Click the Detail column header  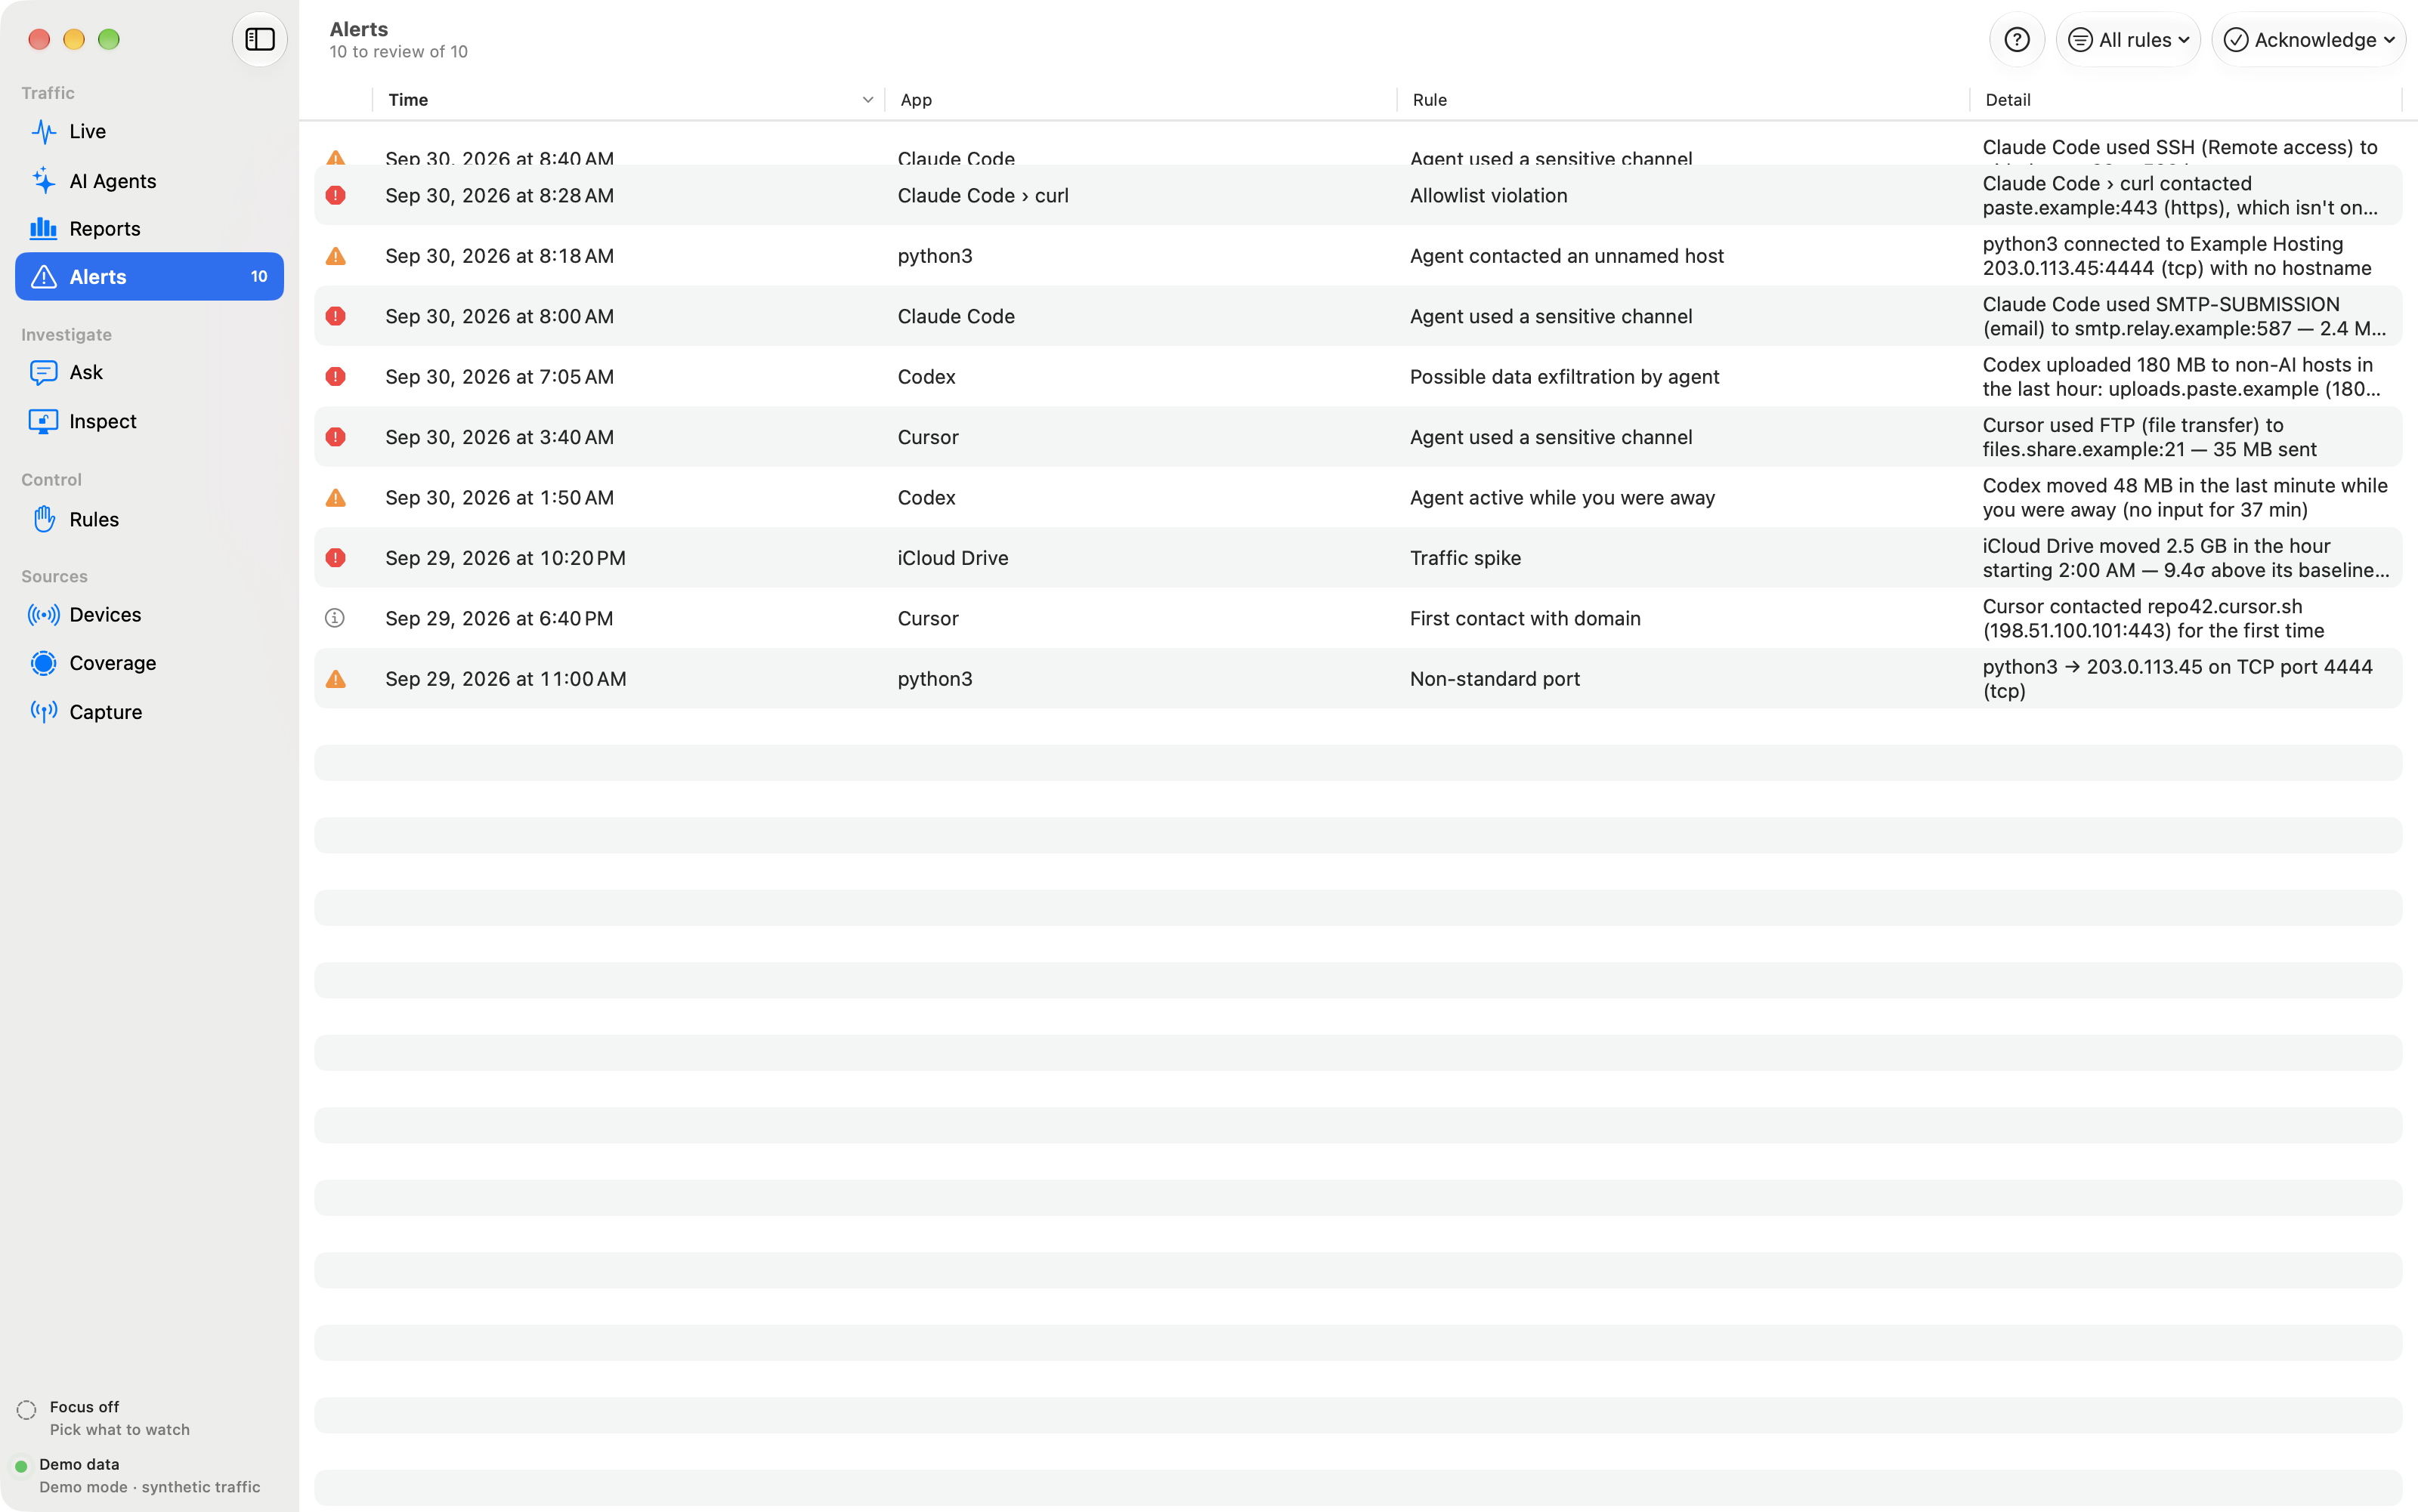[2185, 100]
